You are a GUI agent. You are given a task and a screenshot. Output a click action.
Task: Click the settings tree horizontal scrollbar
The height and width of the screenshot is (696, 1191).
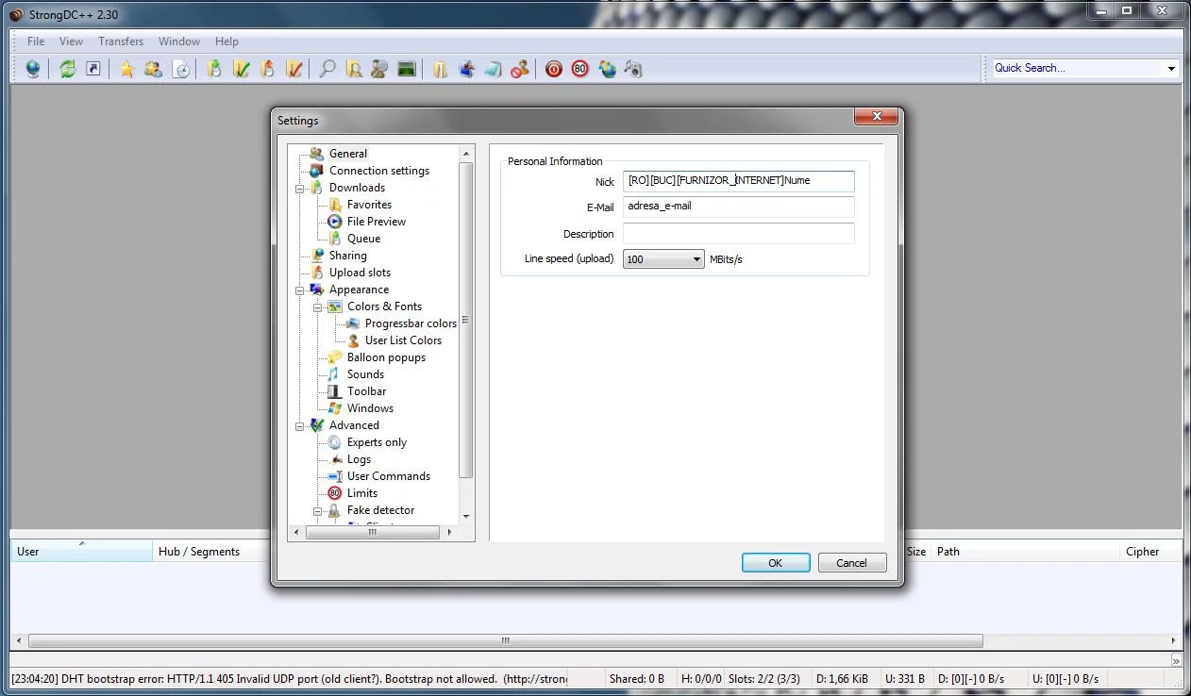(373, 532)
